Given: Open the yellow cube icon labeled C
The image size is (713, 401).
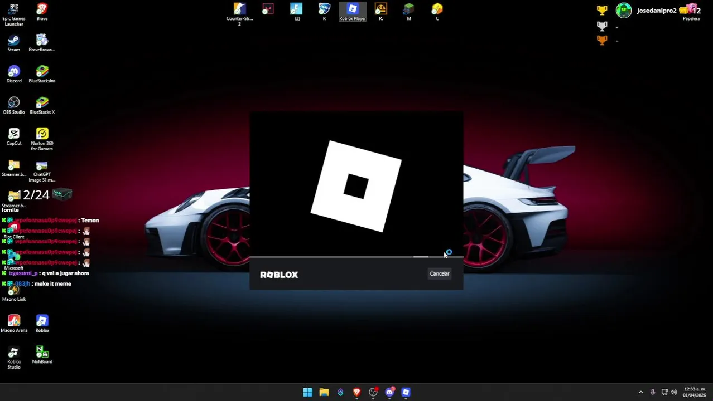Looking at the screenshot, I should tap(437, 12).
